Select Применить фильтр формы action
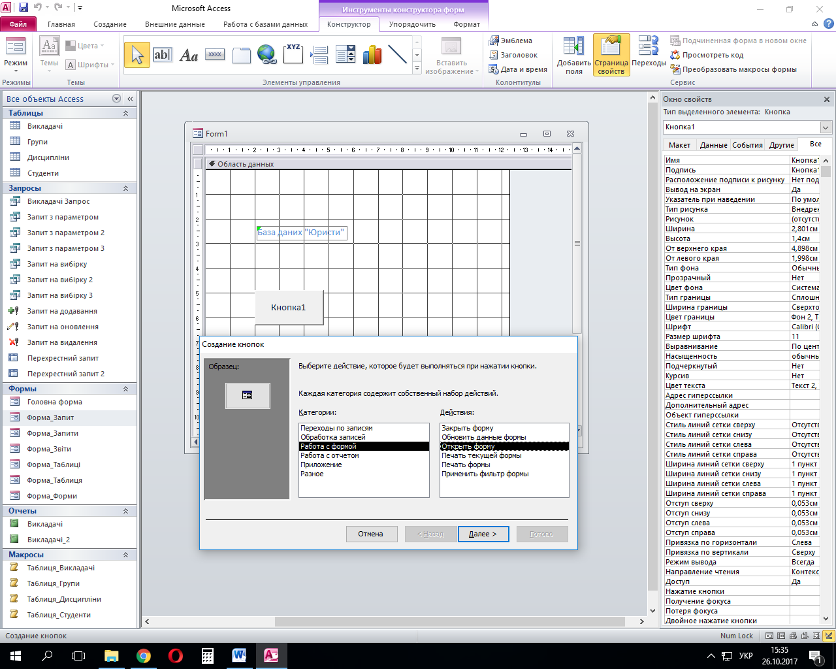This screenshot has height=669, width=836. (504, 474)
